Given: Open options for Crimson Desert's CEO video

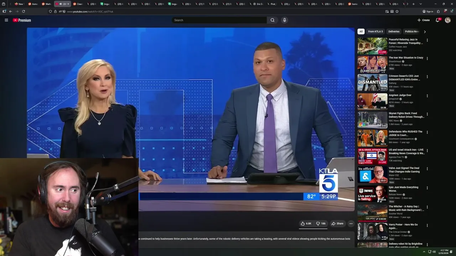Looking at the screenshot, I should point(427,76).
